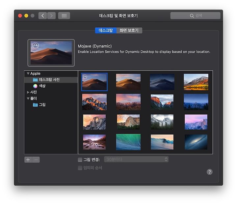Minimize window with the yellow button
Viewport: 237px width, 204px height.
pyautogui.click(x=26, y=15)
